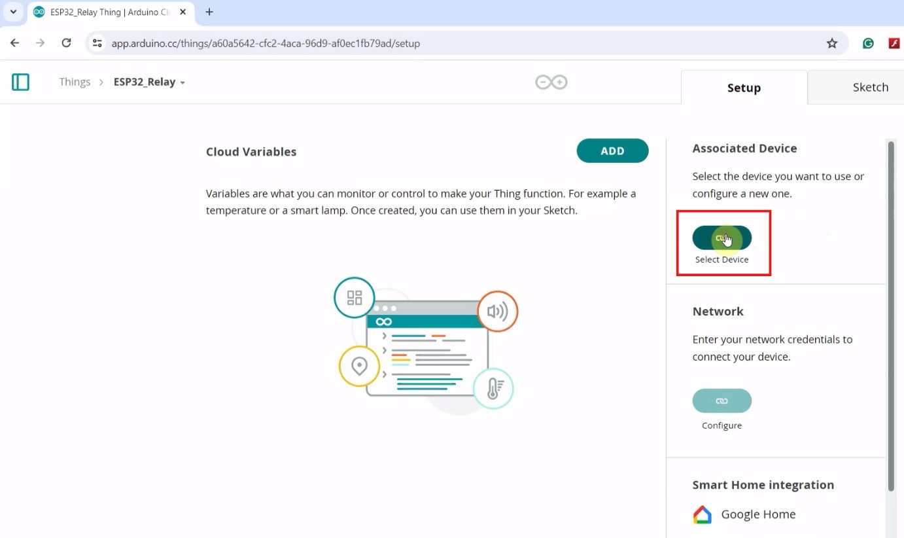Viewport: 904px width, 538px height.
Task: Expand the ESP32_Relay thing name dropdown
Action: 183,82
